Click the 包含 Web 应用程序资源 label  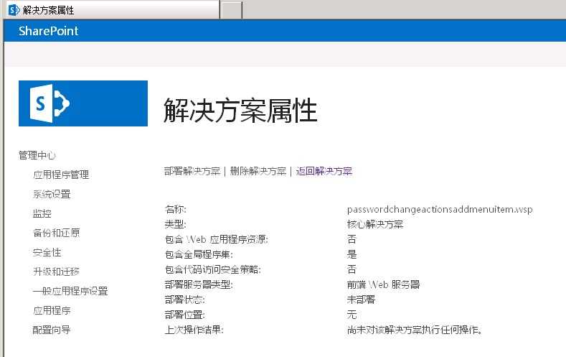[217, 239]
